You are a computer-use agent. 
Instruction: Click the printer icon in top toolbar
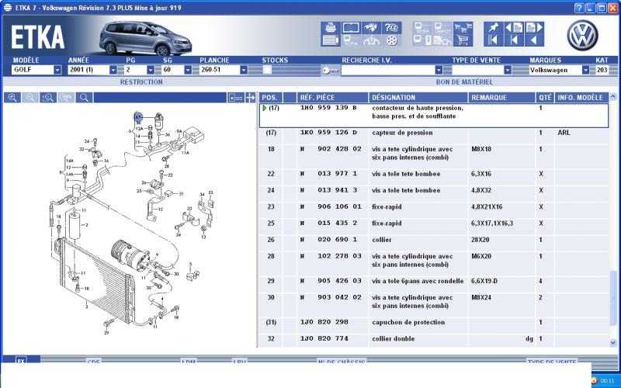tap(331, 28)
